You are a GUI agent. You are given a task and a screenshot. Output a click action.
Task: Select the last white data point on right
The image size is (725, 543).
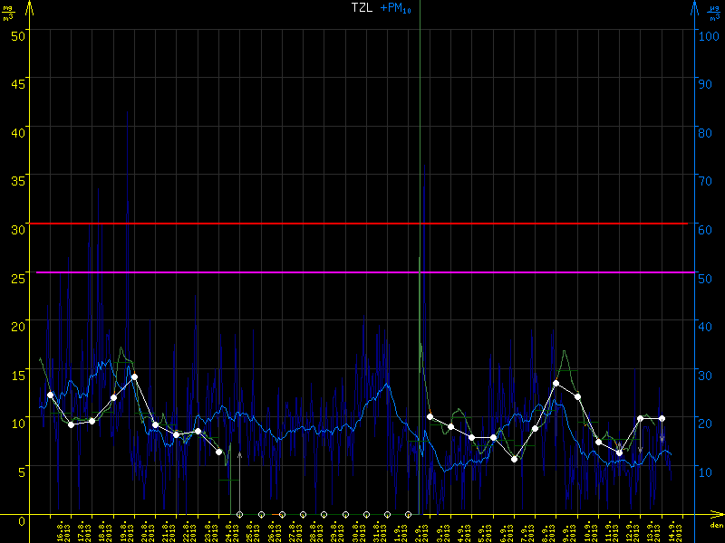click(662, 418)
